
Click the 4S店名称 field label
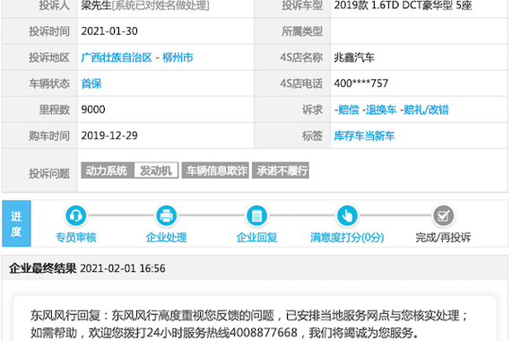301,57
